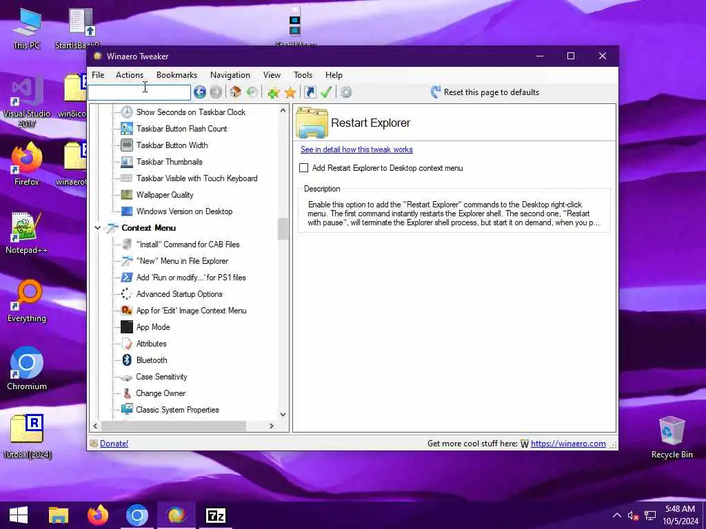Select Taskbar Button Width item
Image resolution: width=706 pixels, height=529 pixels.
(x=172, y=145)
